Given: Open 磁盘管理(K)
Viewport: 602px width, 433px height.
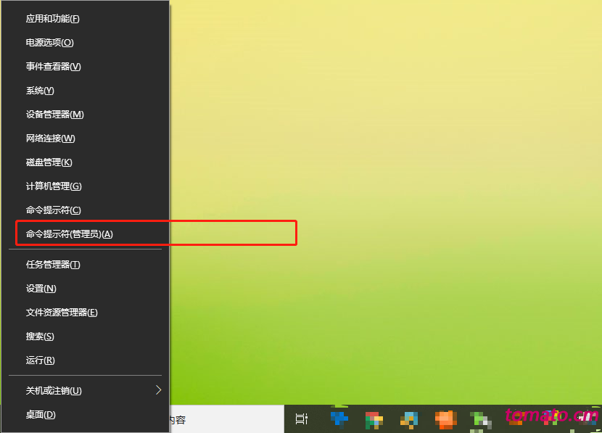Looking at the screenshot, I should click(86, 162).
